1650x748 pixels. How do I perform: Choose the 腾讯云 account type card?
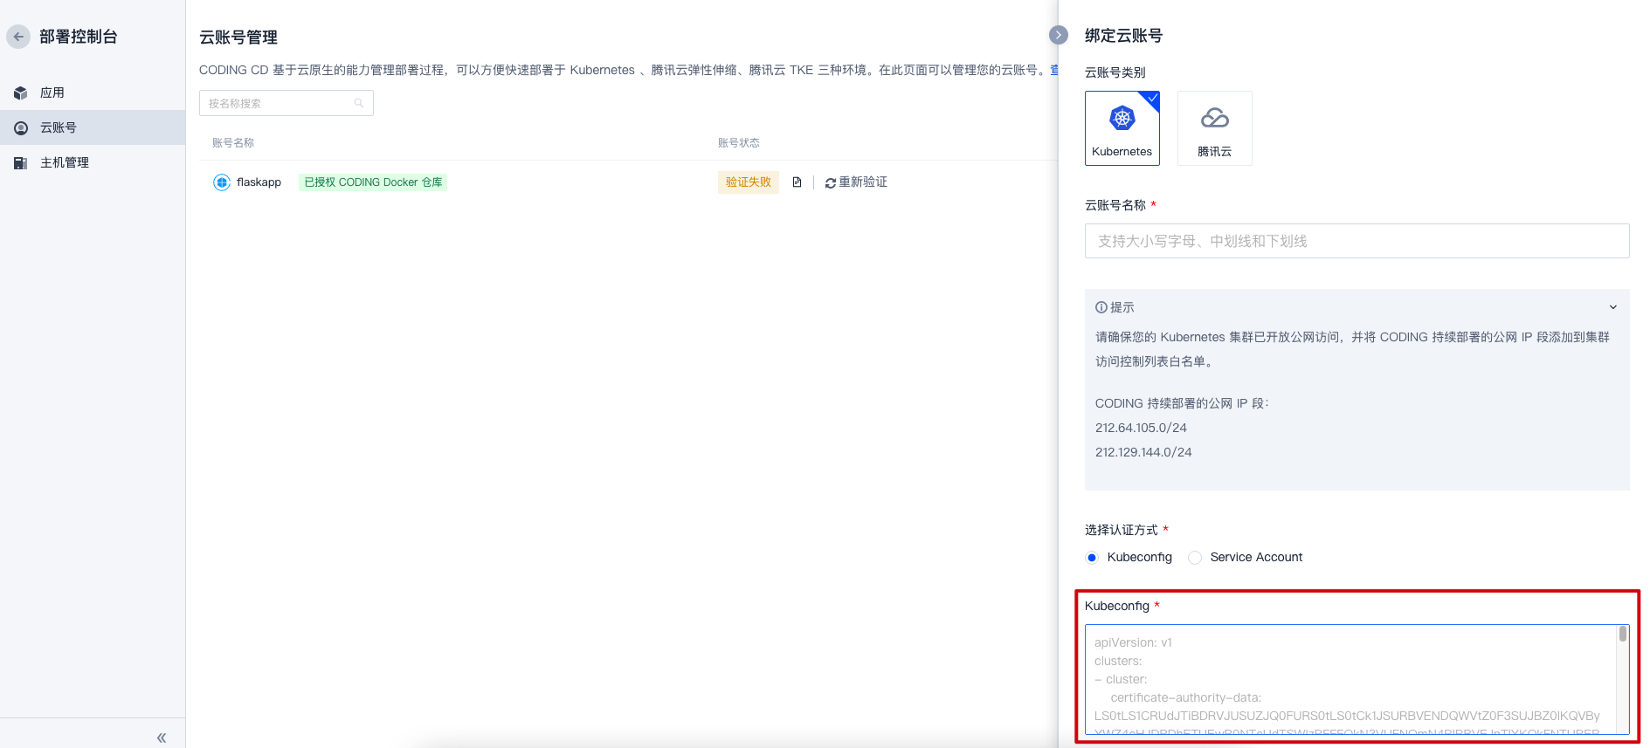(x=1215, y=128)
